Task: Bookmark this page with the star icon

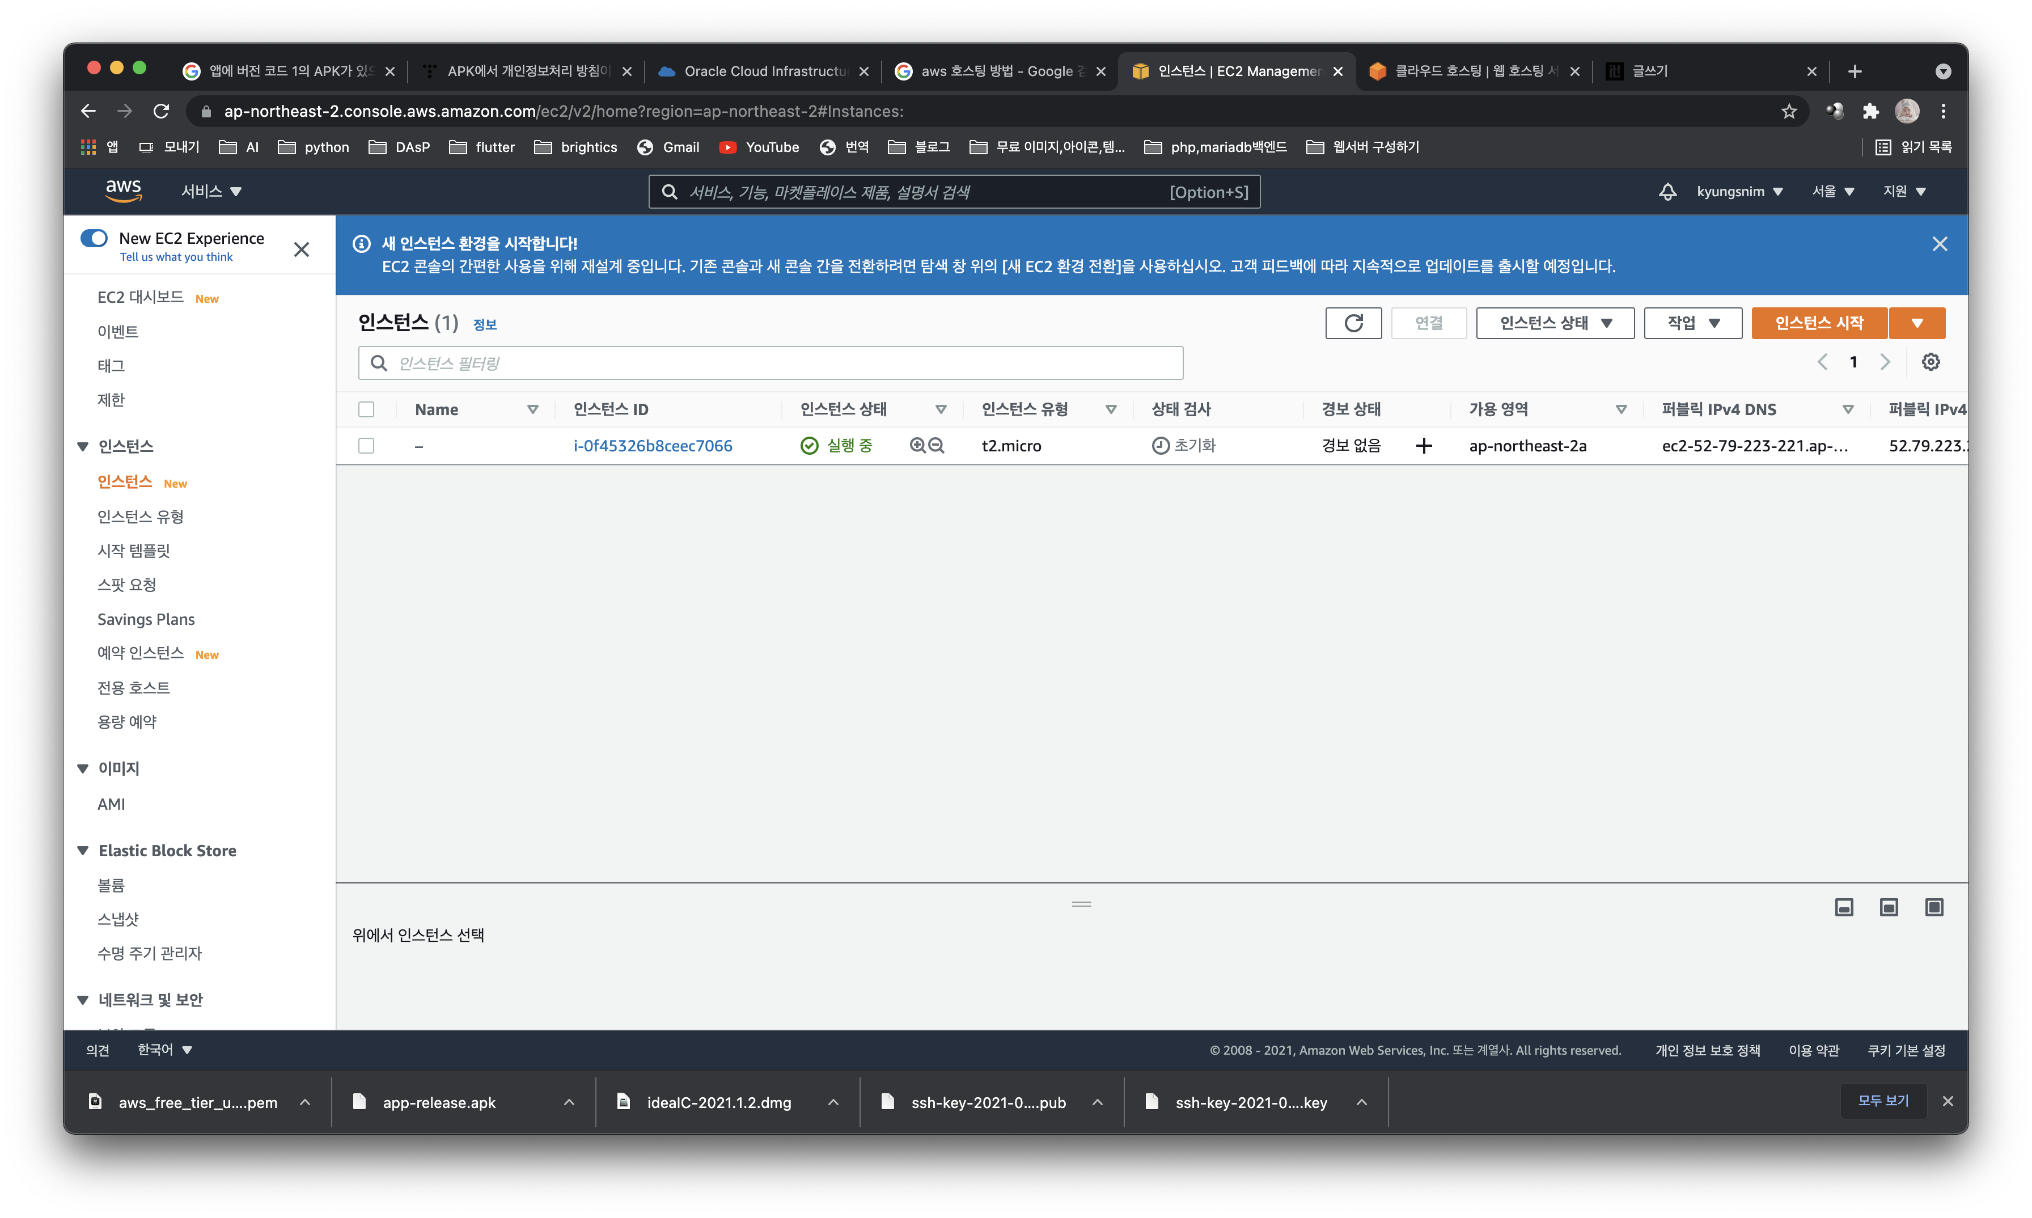Action: (1789, 111)
